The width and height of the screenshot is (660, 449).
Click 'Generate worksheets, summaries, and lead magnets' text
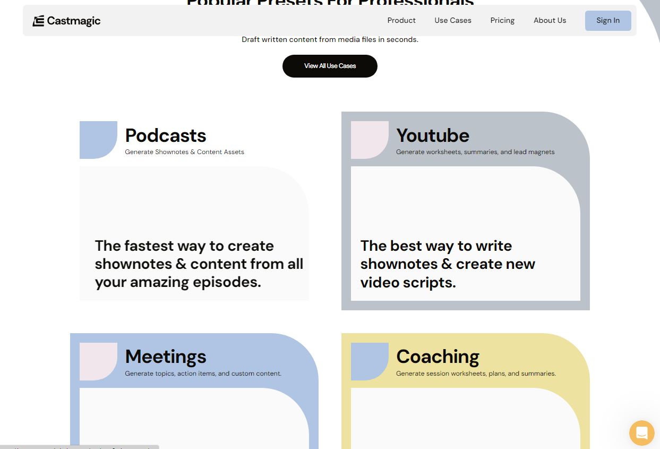pos(475,152)
